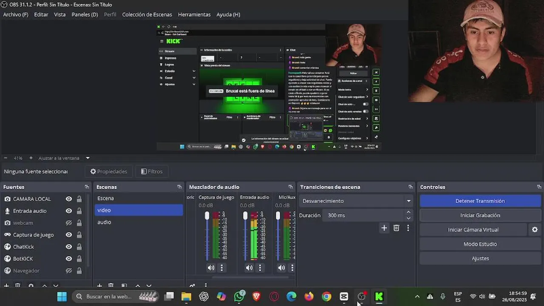Open the Herramientas menu

194,14
